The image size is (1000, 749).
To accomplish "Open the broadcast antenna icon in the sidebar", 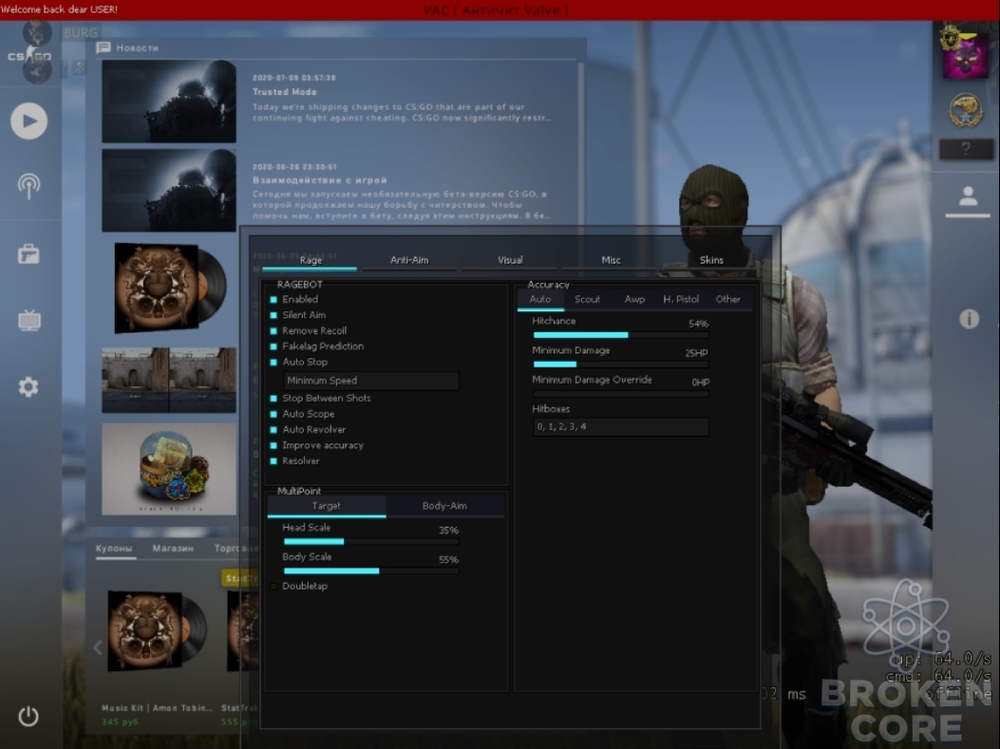I will 28,185.
